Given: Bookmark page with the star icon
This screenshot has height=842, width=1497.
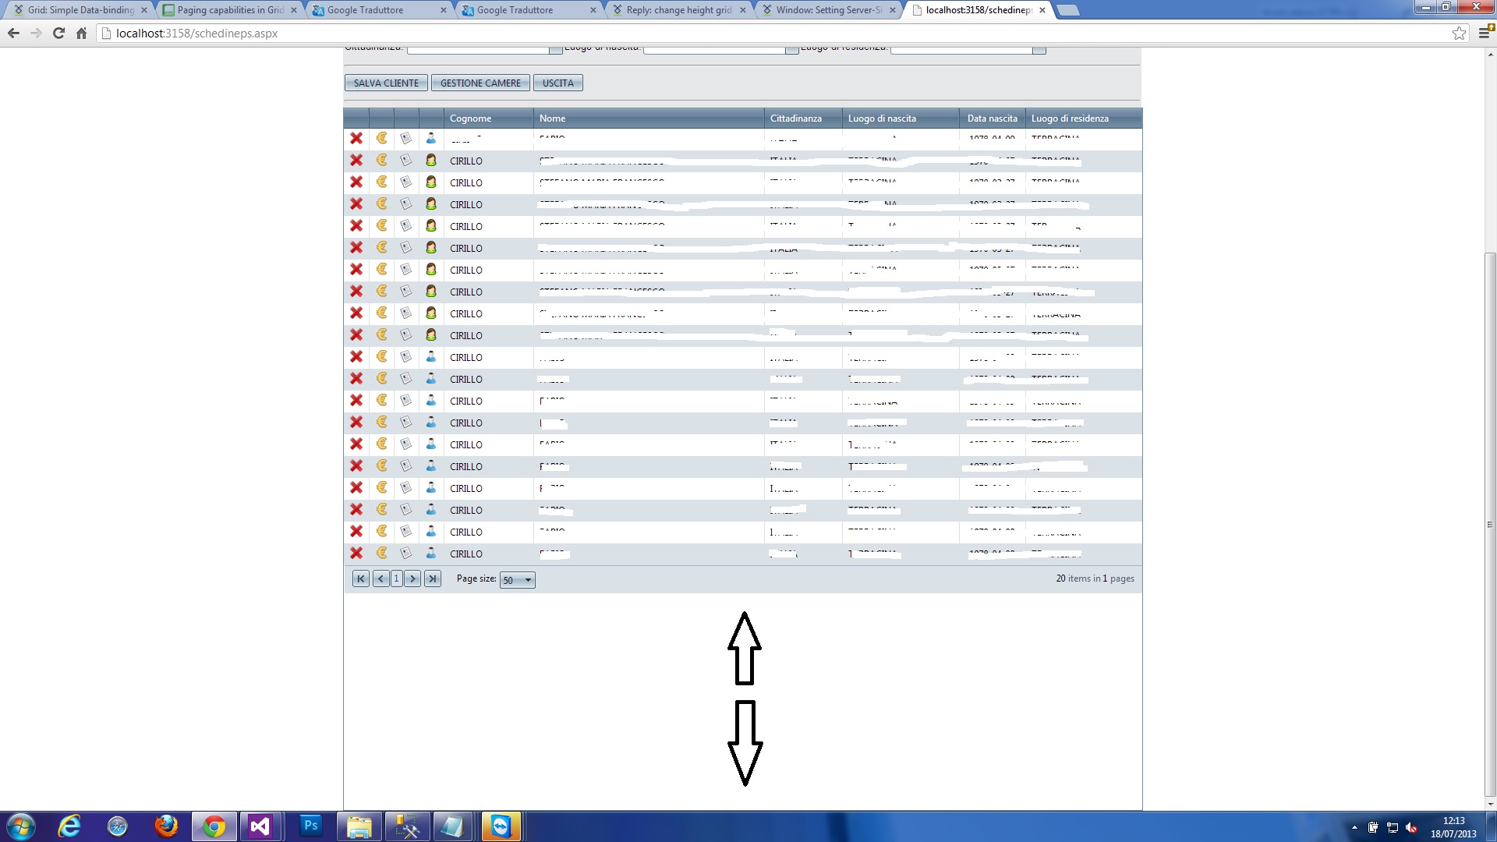Looking at the screenshot, I should 1459,34.
